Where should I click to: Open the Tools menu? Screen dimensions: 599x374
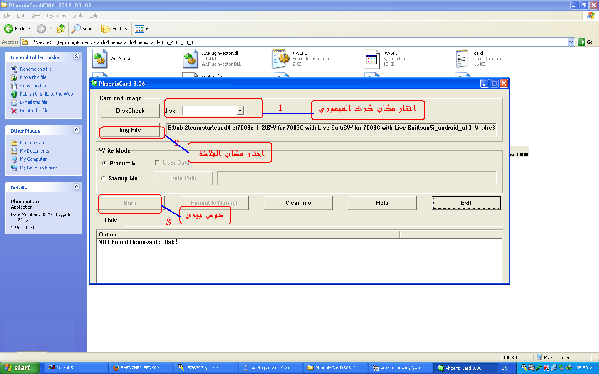[x=78, y=15]
